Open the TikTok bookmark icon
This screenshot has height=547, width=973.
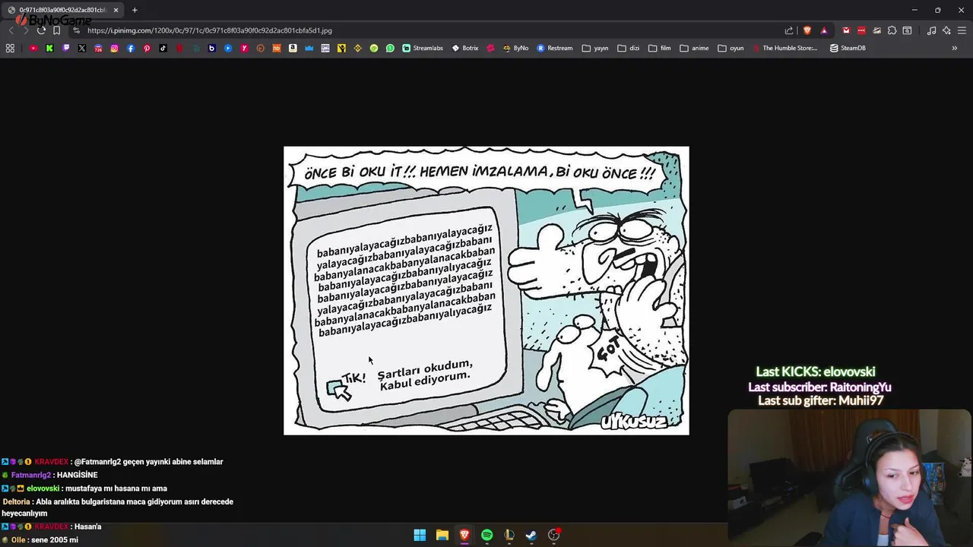[163, 48]
